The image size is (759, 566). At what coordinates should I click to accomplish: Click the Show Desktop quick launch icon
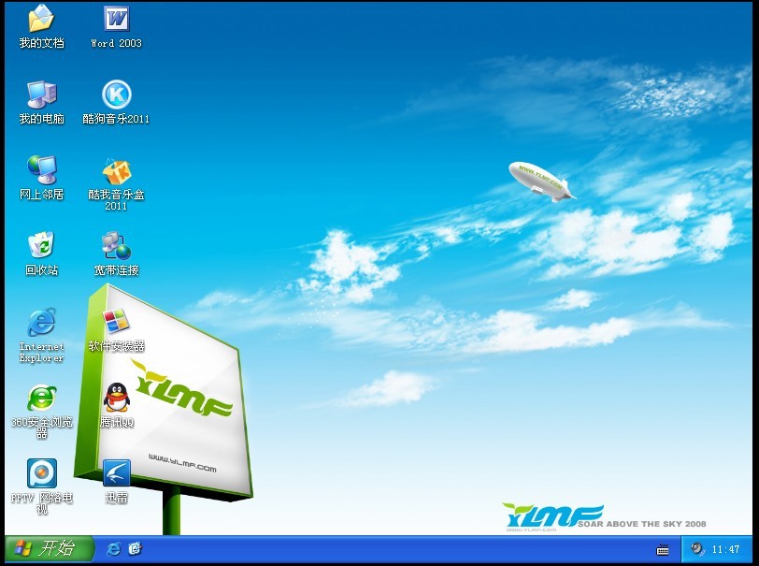pyautogui.click(x=135, y=548)
